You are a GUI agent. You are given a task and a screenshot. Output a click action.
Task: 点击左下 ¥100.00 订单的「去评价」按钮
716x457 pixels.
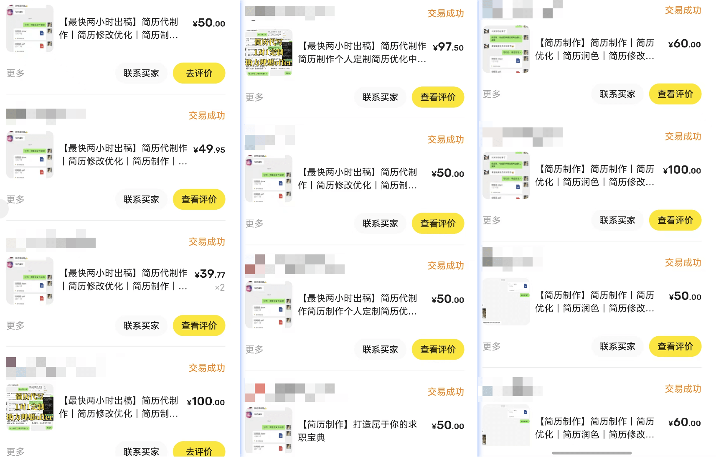[199, 450]
